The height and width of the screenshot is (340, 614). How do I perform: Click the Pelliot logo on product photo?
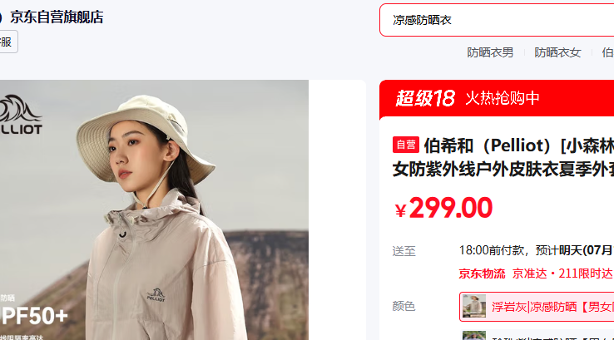21,115
